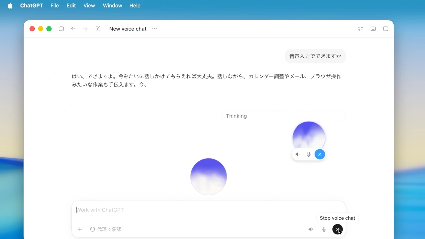Open the 代理で承認 approval mode selector
This screenshot has height=239, width=425.
coord(106,229)
